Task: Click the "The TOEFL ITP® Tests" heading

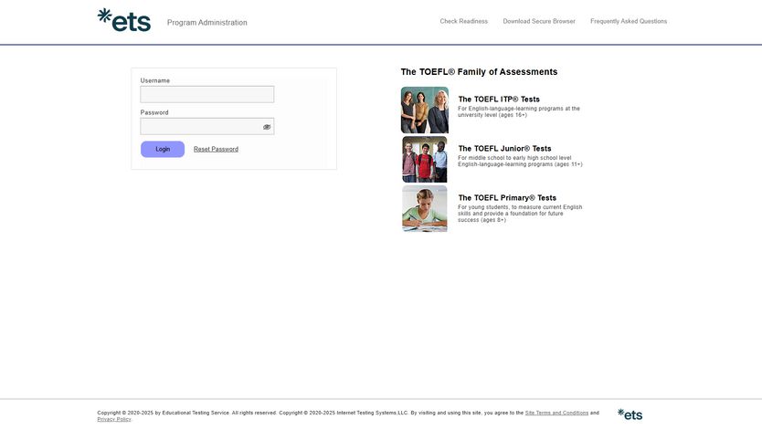Action: coord(499,100)
